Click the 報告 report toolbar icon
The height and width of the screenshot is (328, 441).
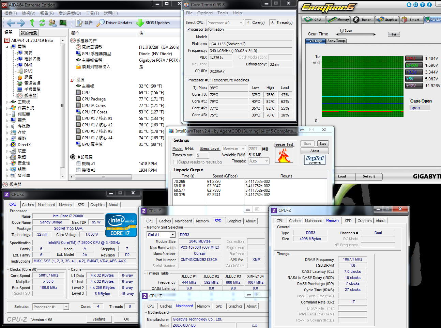(x=84, y=23)
